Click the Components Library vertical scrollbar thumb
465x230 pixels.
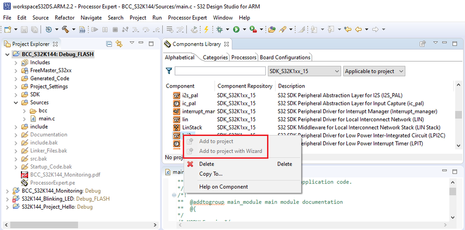pyautogui.click(x=458, y=115)
